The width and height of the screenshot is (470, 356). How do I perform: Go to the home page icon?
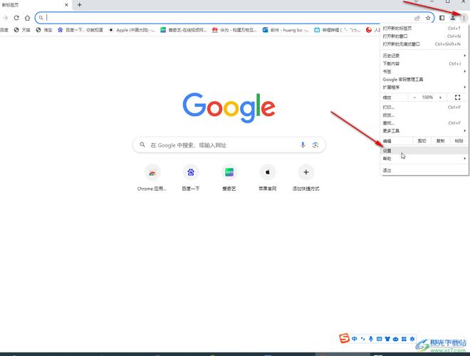click(x=27, y=18)
